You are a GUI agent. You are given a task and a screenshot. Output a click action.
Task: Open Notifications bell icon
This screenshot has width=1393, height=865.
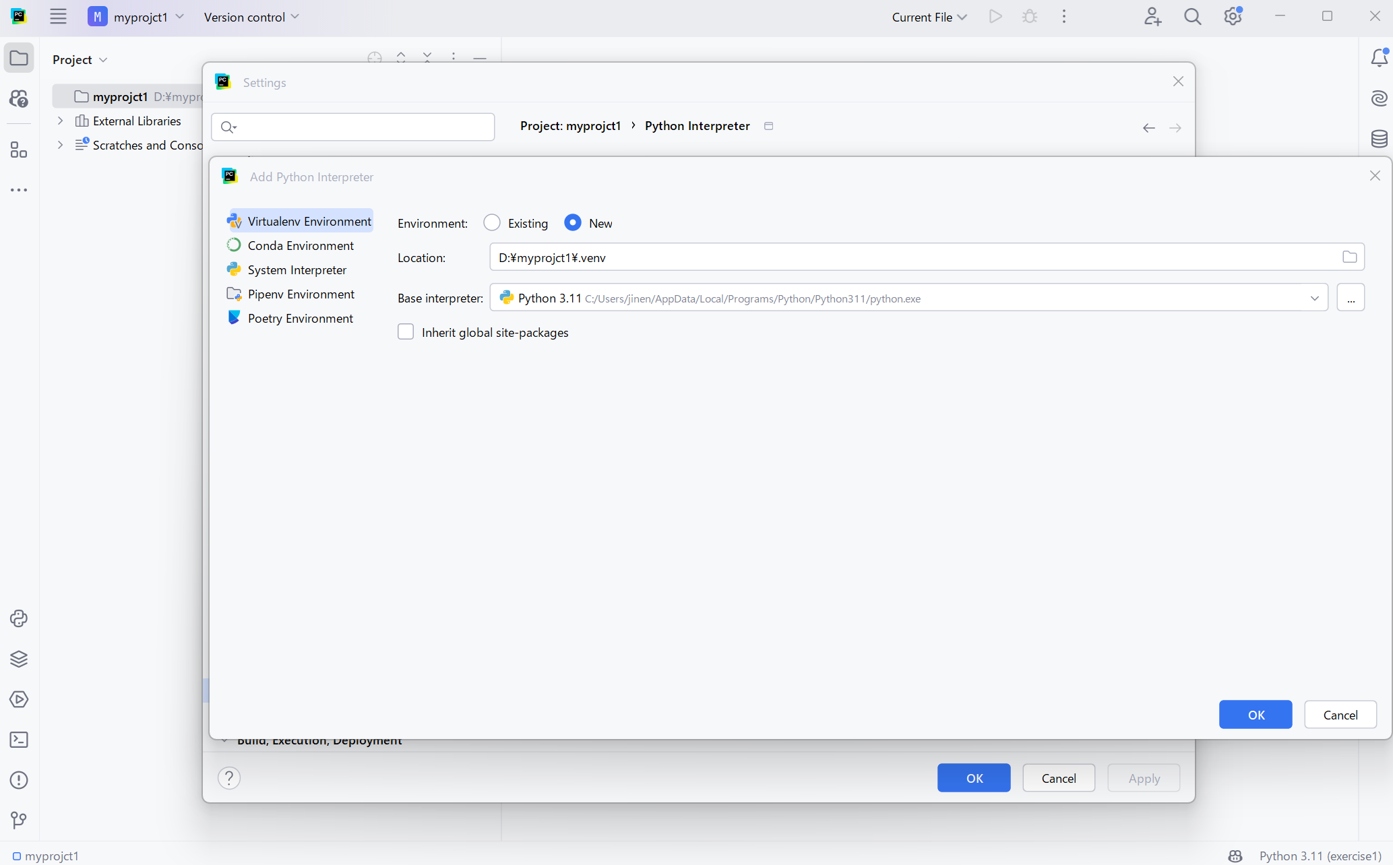pyautogui.click(x=1379, y=58)
